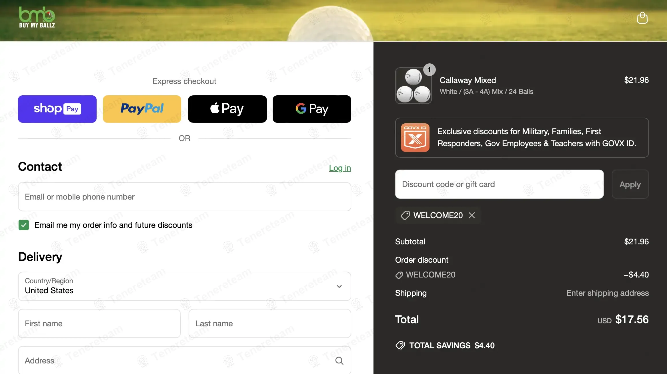Click the TOTAL SAVINGS tag icon
The height and width of the screenshot is (374, 667).
(400, 345)
